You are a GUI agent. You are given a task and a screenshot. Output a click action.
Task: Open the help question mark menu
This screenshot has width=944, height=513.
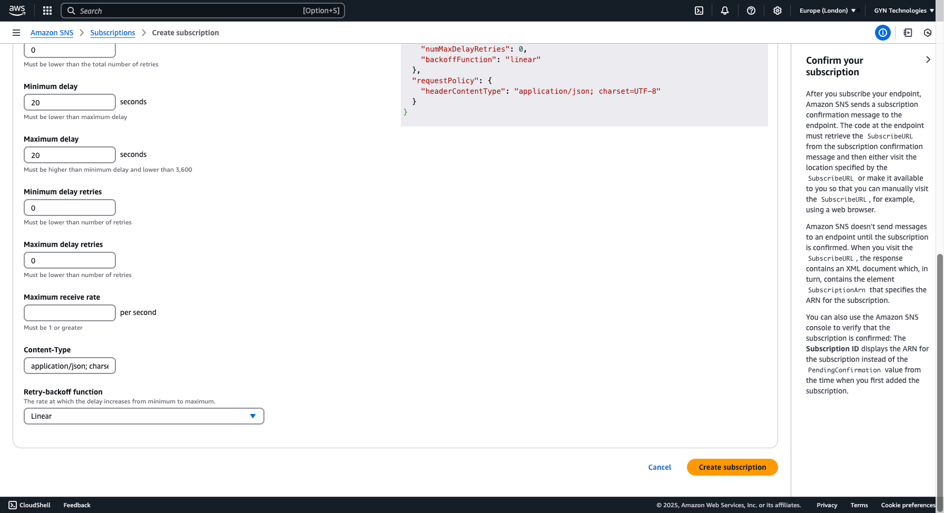click(x=751, y=11)
